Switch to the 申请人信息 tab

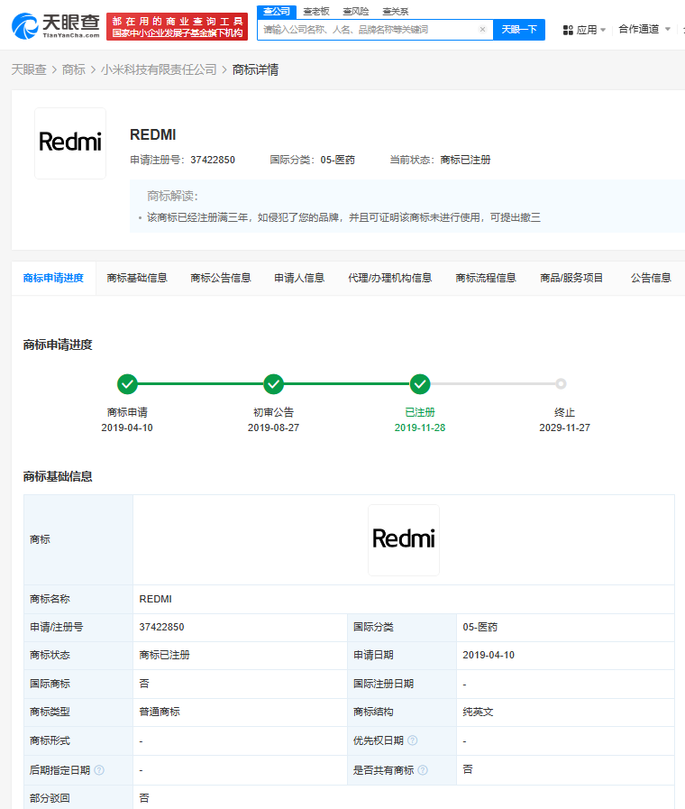[x=299, y=278]
